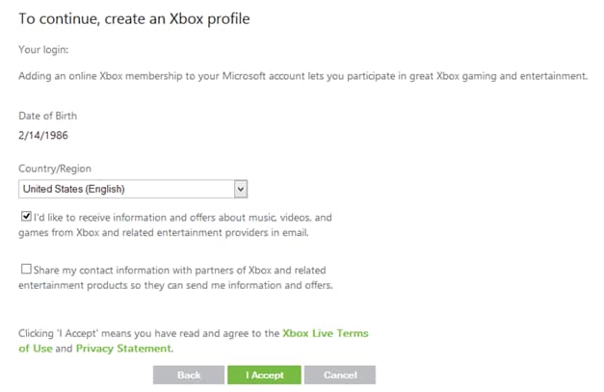
Task: Click the 'create an Xbox profile' heading
Action: click(134, 18)
